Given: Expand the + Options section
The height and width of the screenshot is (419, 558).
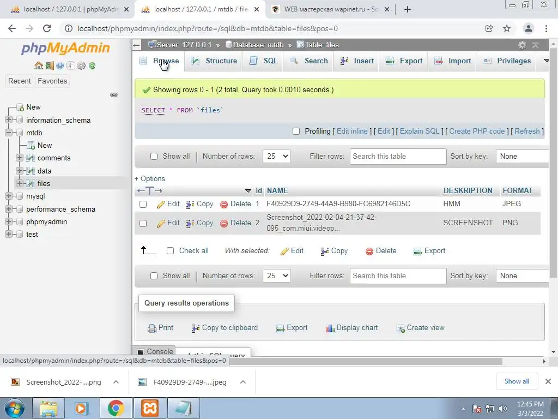Looking at the screenshot, I should click(150, 178).
